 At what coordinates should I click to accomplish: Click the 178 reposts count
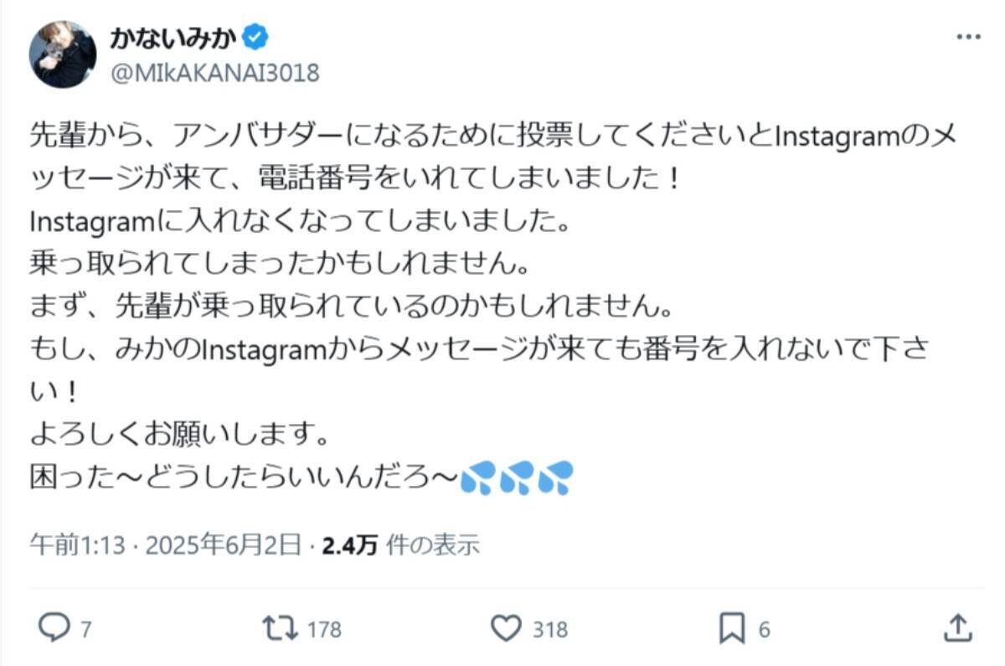click(x=324, y=629)
